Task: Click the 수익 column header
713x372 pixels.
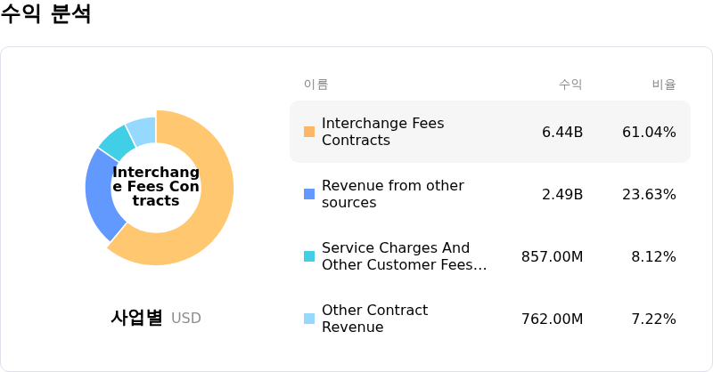Action: [570, 84]
